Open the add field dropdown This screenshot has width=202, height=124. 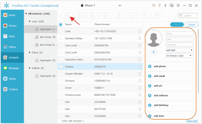pyautogui.click(x=179, y=50)
